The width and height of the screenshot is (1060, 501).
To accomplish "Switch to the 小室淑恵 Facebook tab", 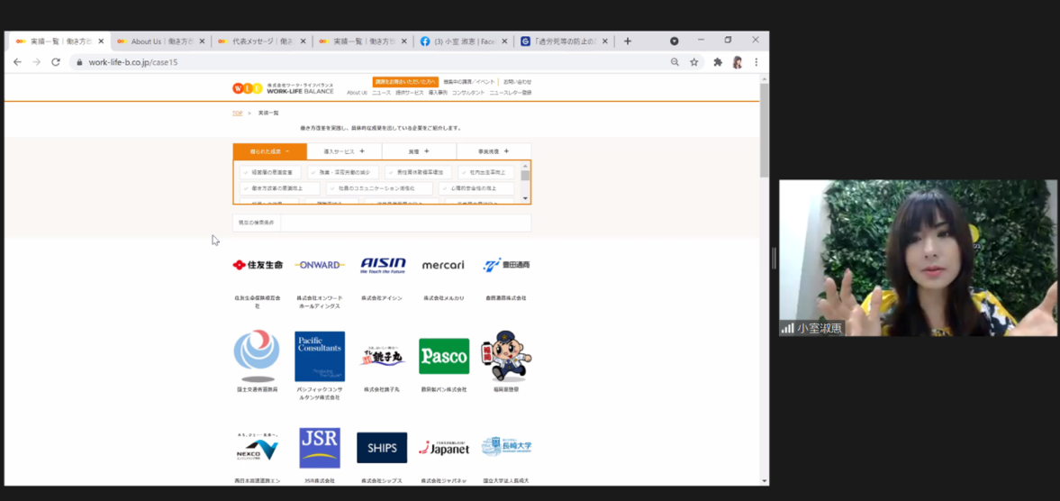I will (463, 41).
